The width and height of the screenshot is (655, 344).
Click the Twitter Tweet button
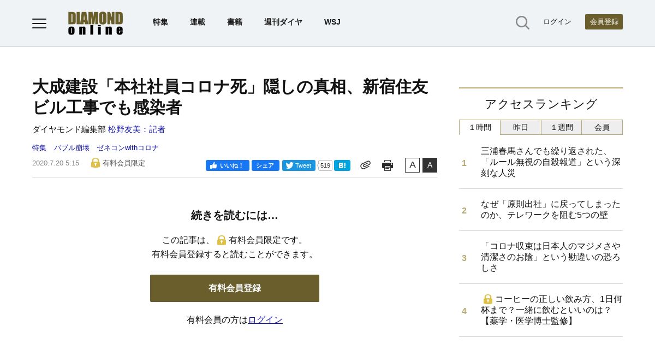point(299,165)
